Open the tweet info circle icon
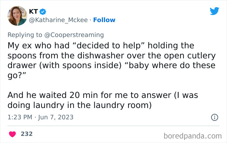 [x=214, y=117]
